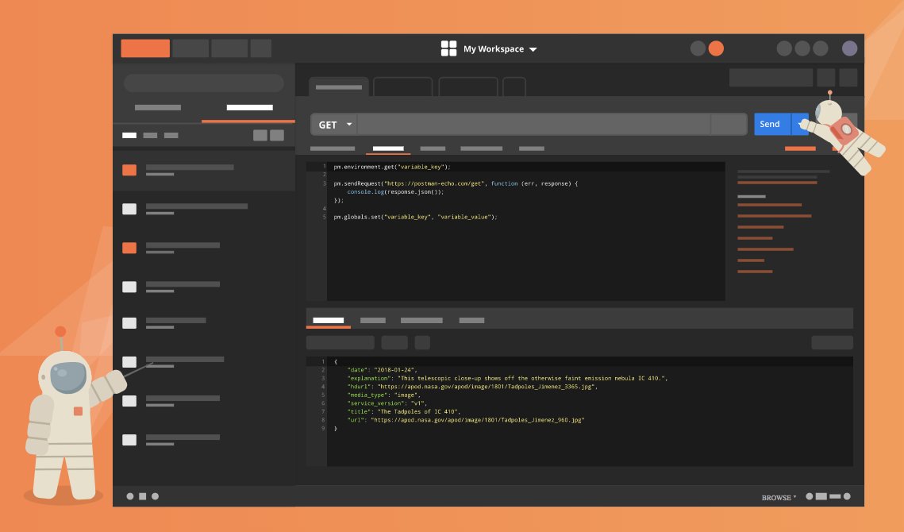Image resolution: width=904 pixels, height=532 pixels.
Task: Click the orange sync circle in header
Action: coord(716,48)
